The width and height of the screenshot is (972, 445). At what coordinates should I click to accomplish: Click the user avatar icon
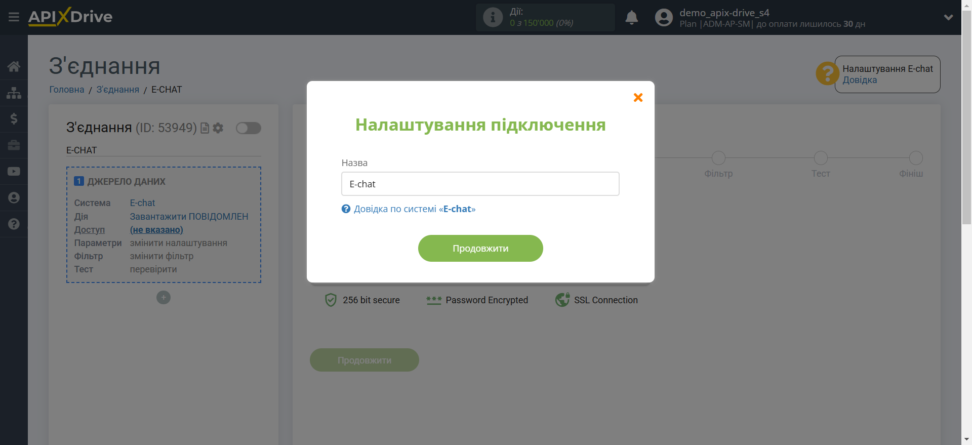tap(664, 18)
